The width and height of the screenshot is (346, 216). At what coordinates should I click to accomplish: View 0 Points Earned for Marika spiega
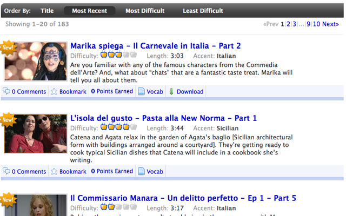tap(112, 91)
